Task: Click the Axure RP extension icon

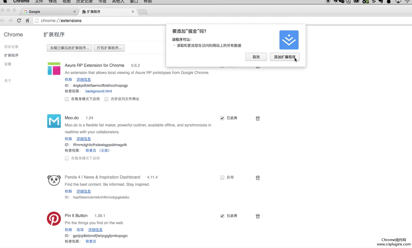Action: click(x=54, y=69)
